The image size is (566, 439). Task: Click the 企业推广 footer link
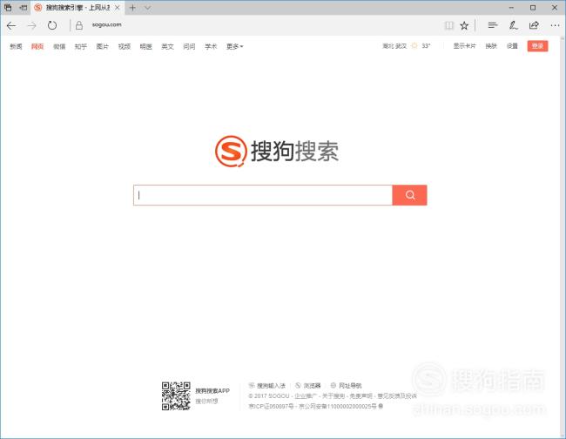(x=306, y=396)
